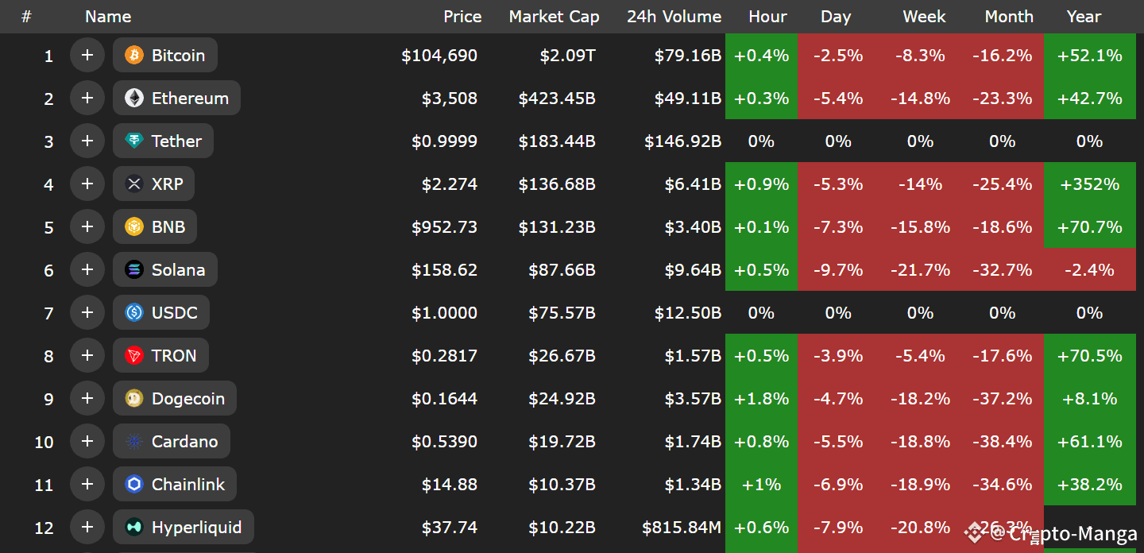Click the Chainlink logo icon
Screen dimensions: 1144x553
tap(134, 484)
